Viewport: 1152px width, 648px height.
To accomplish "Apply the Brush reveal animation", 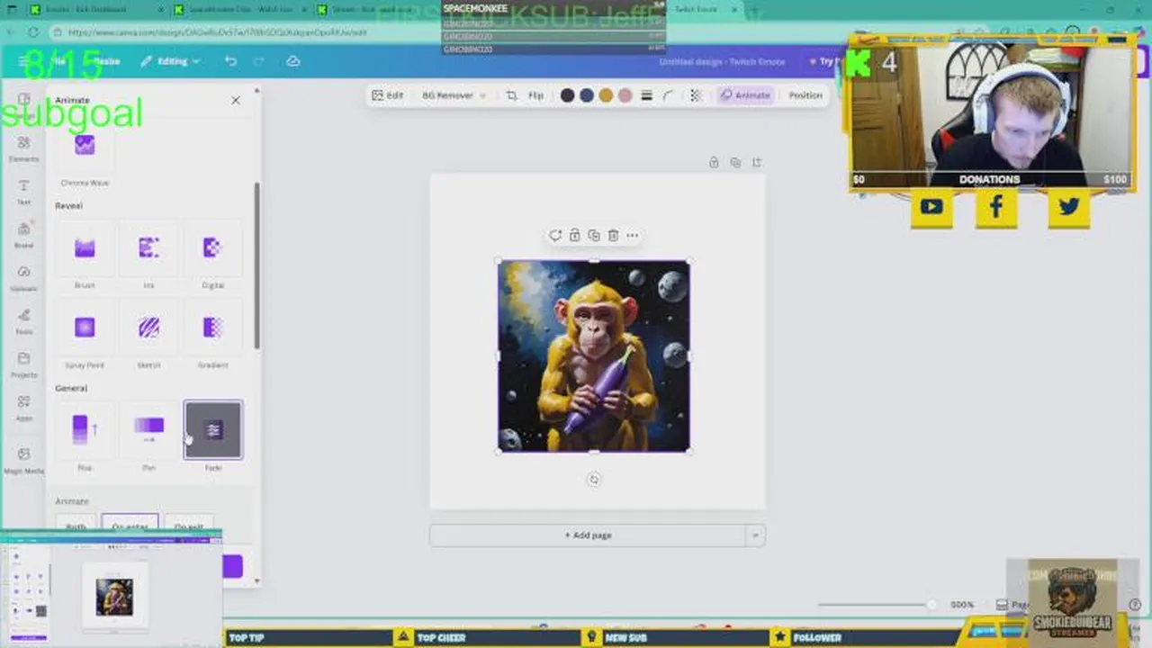I will (85, 248).
